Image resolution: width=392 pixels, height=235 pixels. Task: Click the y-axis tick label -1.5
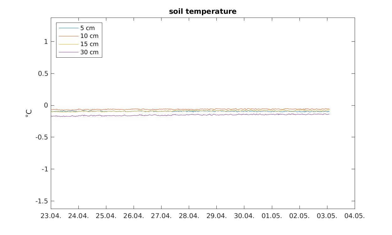[x=42, y=201]
